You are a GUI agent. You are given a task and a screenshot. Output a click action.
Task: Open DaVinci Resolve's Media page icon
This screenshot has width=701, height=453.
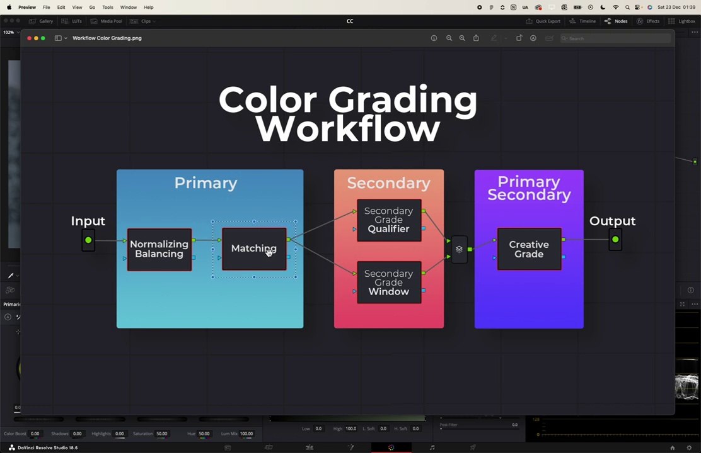(228, 447)
